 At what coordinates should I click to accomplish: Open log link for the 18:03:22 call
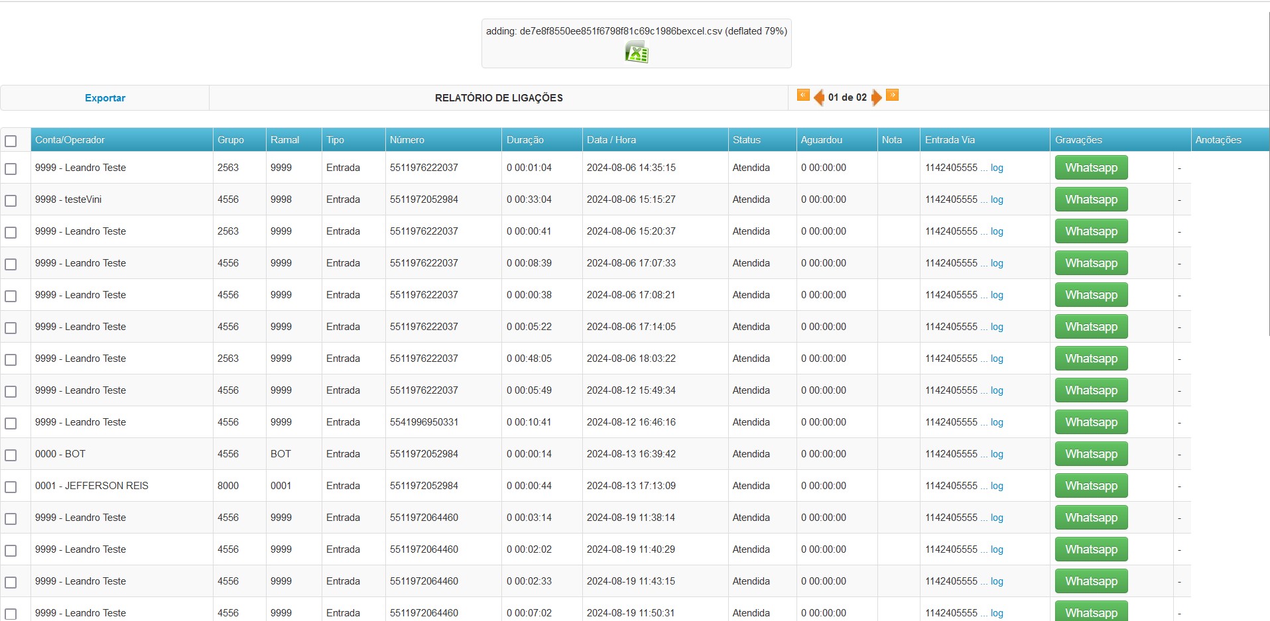[x=996, y=359]
